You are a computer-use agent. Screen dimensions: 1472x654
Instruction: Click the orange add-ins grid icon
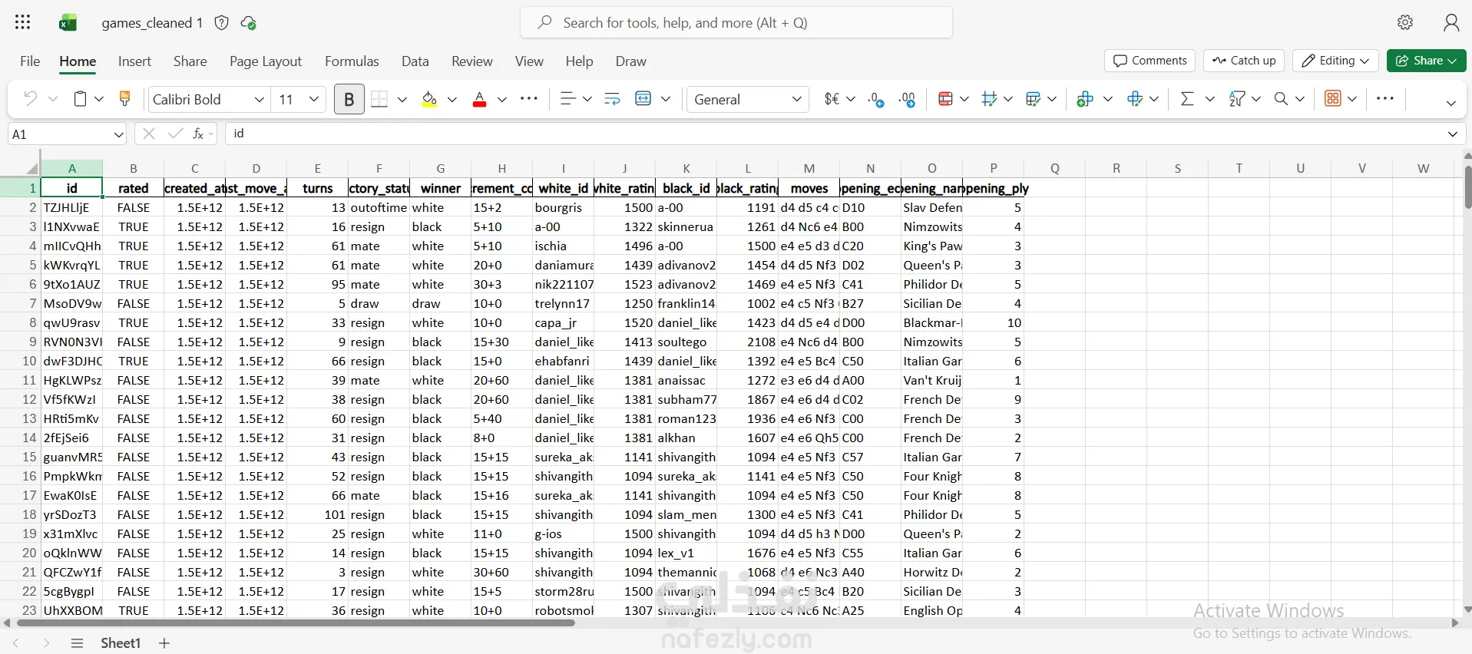click(x=1333, y=99)
